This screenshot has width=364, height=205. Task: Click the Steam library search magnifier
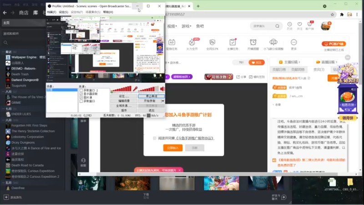[x=5, y=42]
